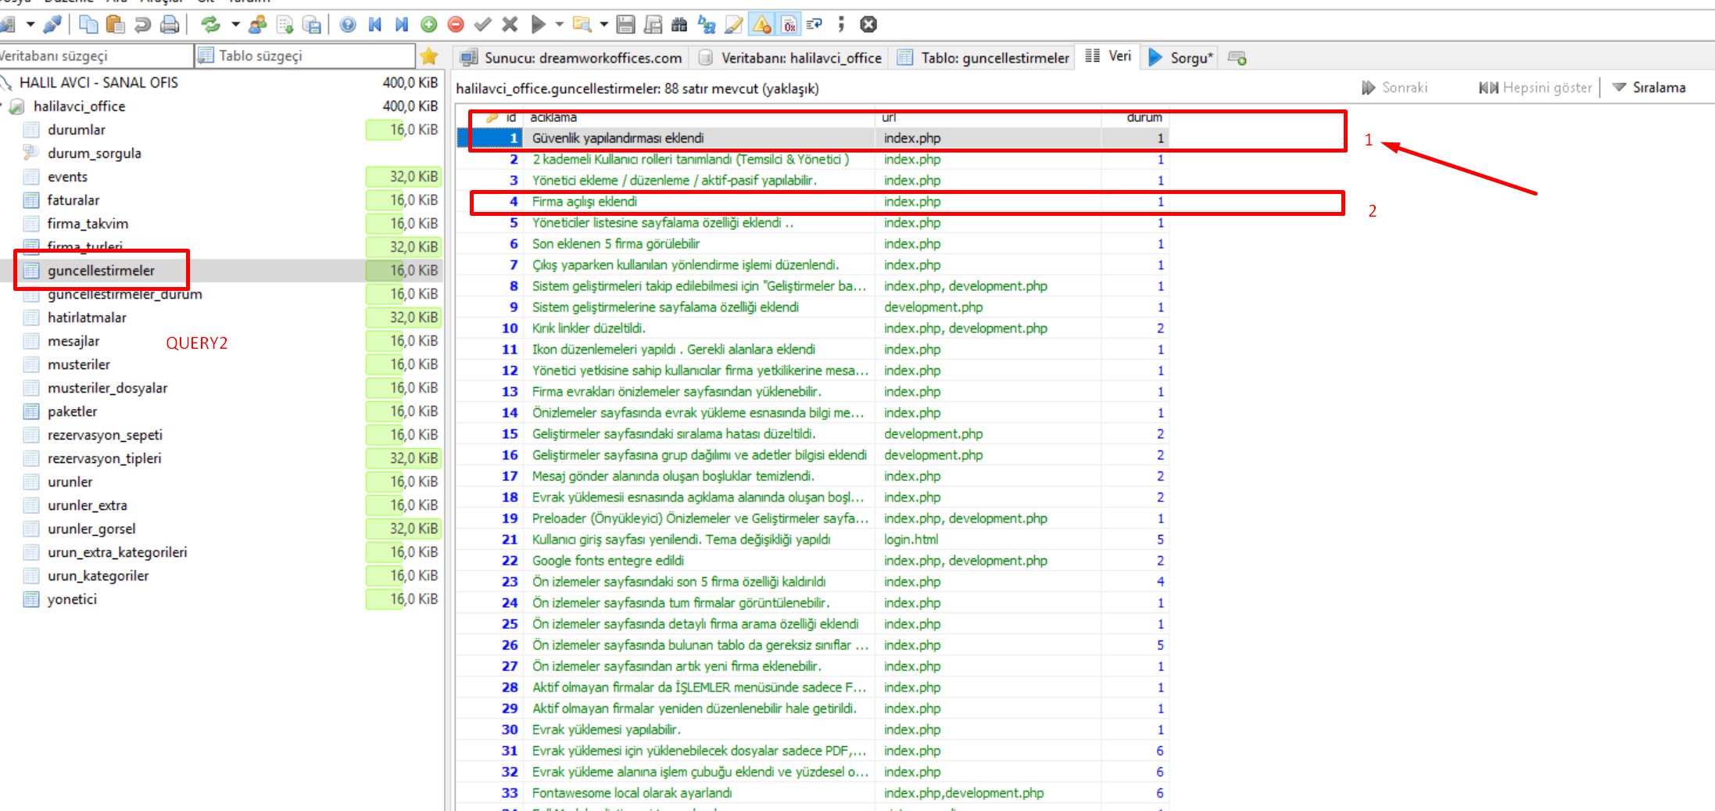
Task: Open the Sıralama sorting dropdown
Action: click(1649, 88)
